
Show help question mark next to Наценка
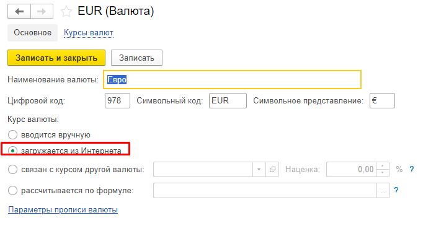412,169
